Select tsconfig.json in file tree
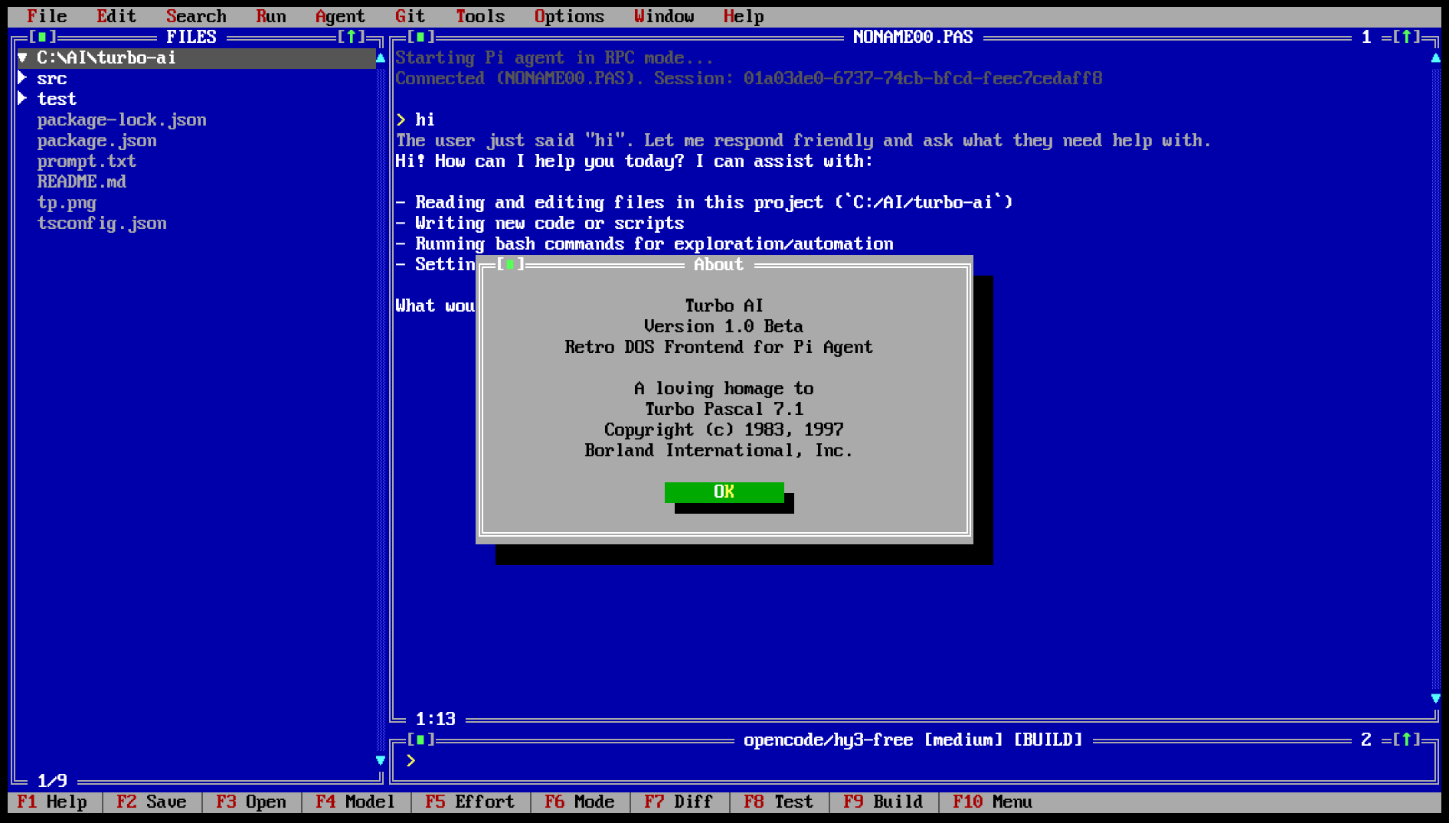Screen dimensions: 1449x823 (102, 223)
